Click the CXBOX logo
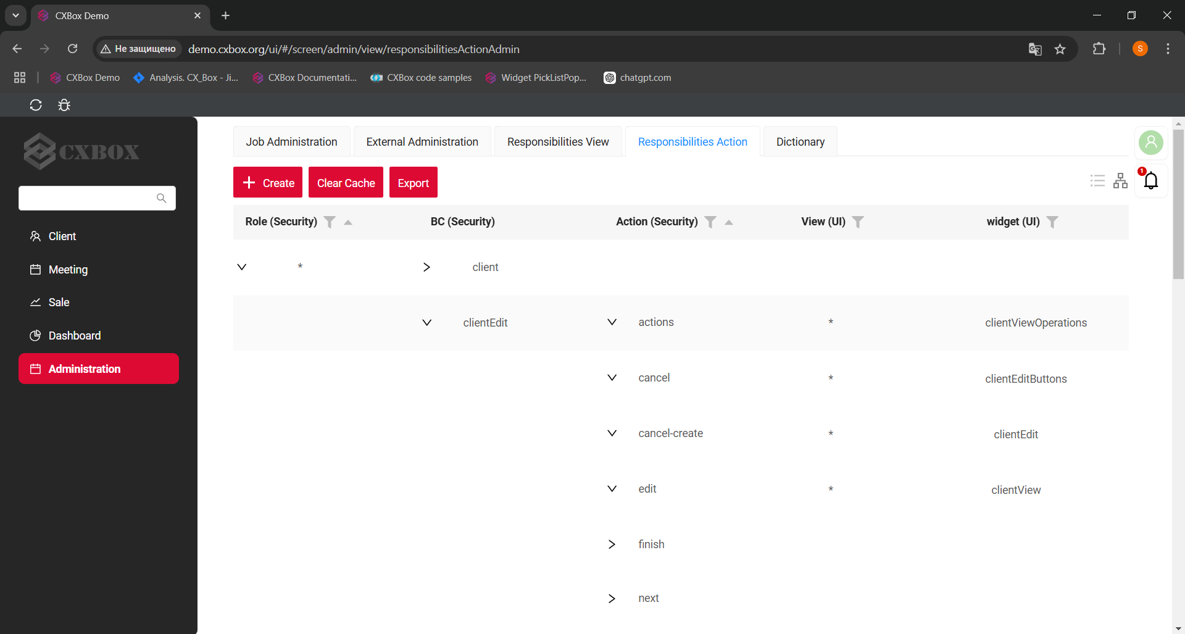Viewport: 1185px width, 634px height. click(x=81, y=151)
